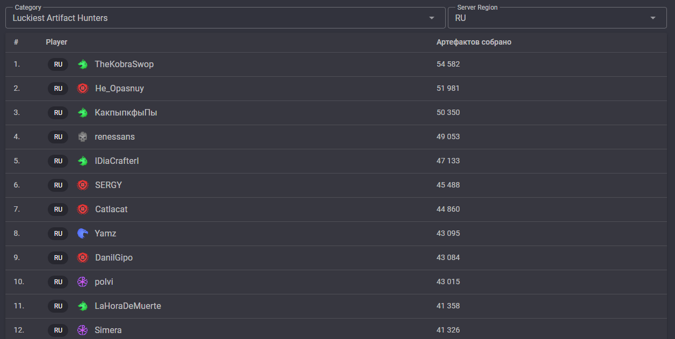The width and height of the screenshot is (675, 339).
Task: Click the Player column header
Action: (56, 42)
